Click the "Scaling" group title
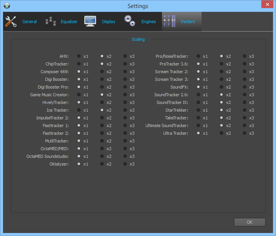 click(138, 39)
